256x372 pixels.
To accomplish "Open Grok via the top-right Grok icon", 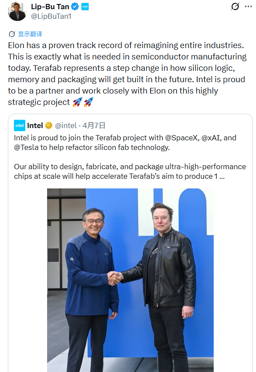I will point(236,6).
